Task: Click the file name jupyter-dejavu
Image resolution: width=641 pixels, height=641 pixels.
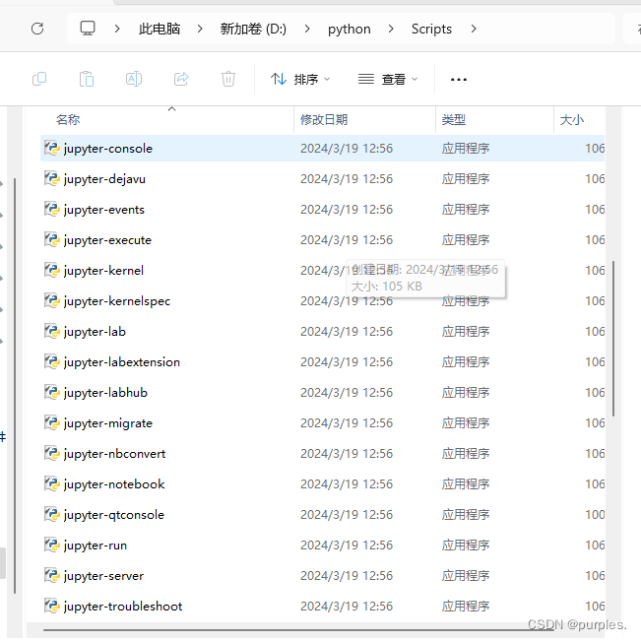Action: tap(104, 179)
